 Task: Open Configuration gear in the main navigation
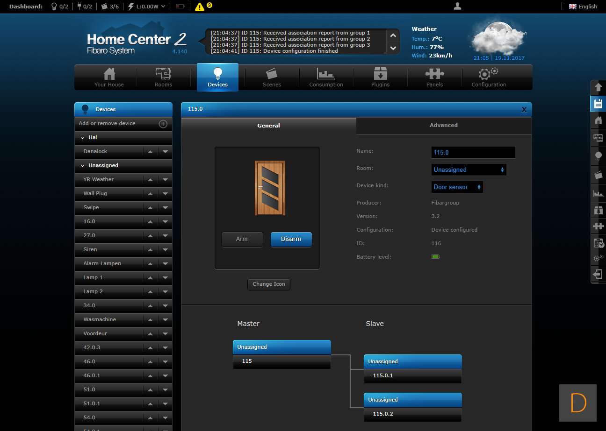pos(489,77)
